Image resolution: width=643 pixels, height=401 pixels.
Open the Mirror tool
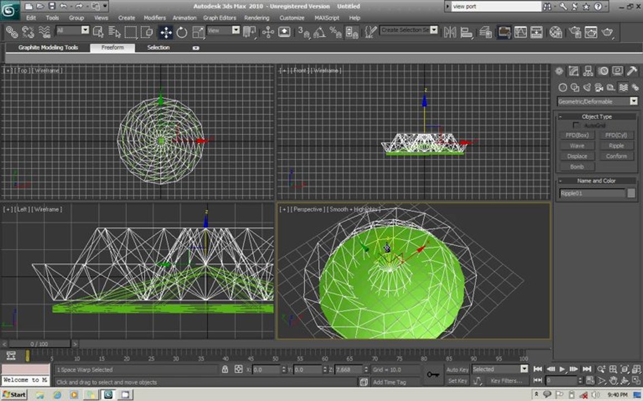(x=450, y=32)
